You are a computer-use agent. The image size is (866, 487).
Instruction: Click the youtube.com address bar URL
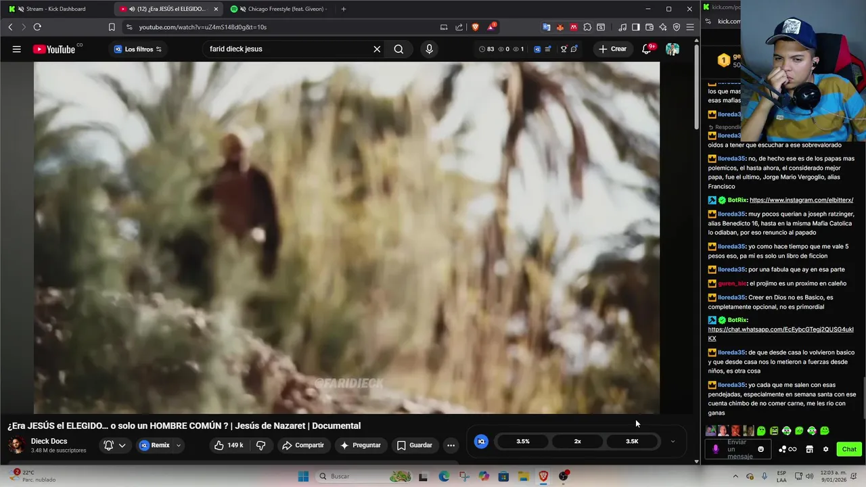click(203, 27)
